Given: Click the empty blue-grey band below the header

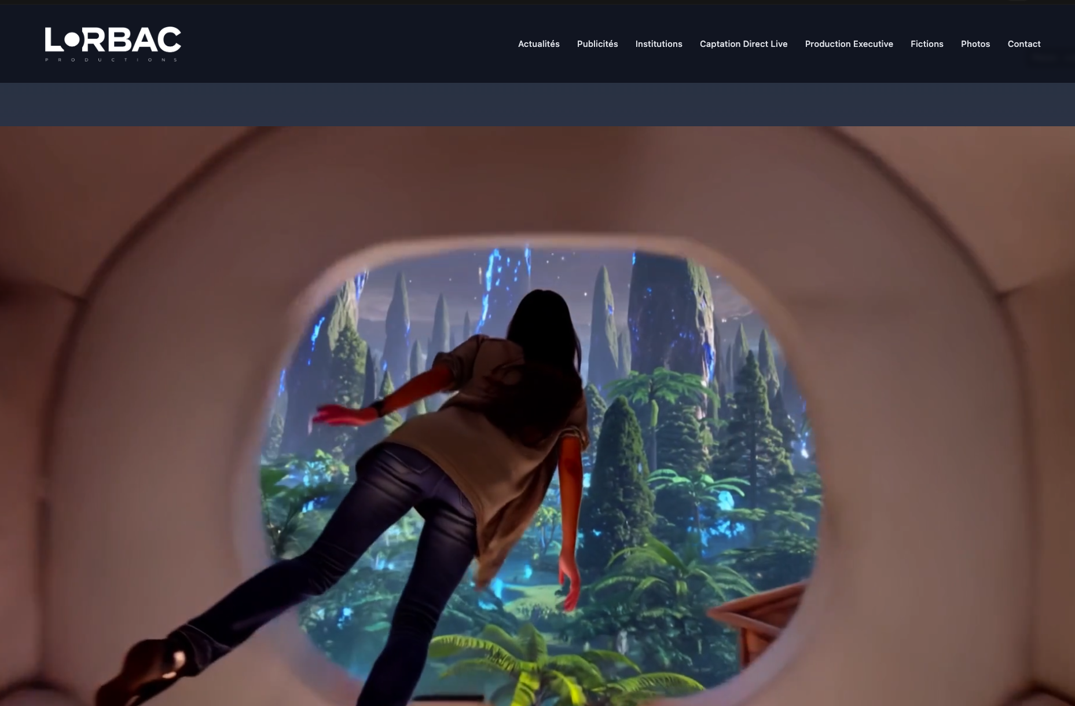Looking at the screenshot, I should tap(537, 104).
